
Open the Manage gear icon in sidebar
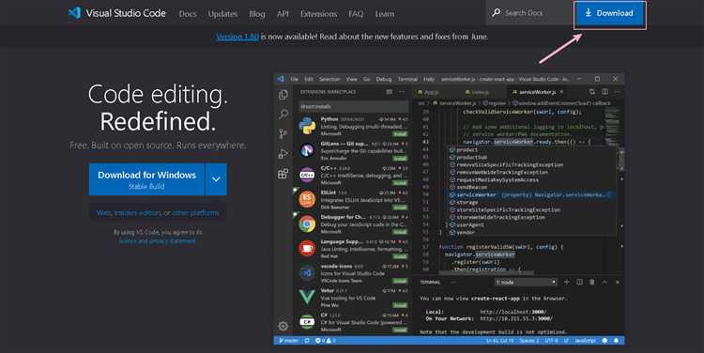click(283, 326)
